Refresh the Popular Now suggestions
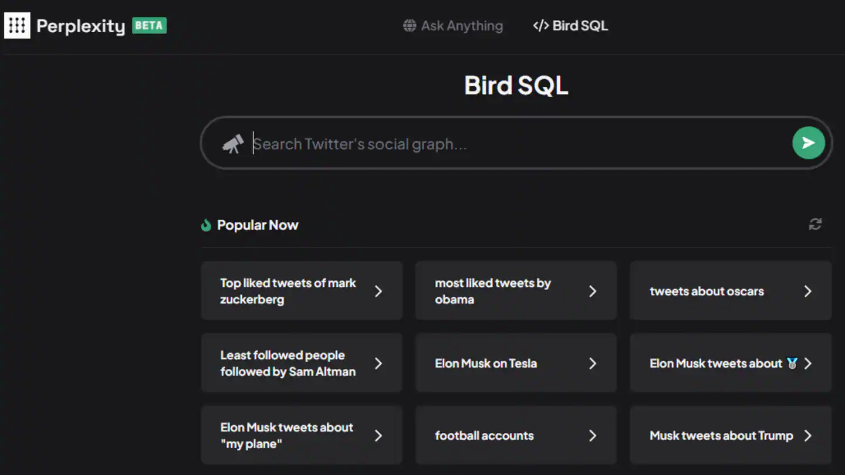845x475 pixels. (815, 224)
